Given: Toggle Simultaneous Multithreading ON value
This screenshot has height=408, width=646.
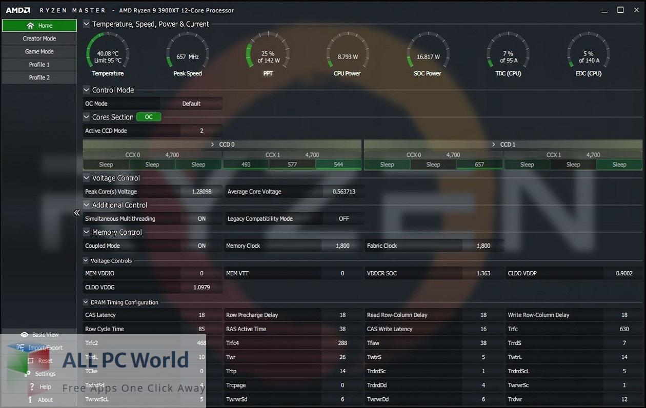Looking at the screenshot, I should coord(201,219).
